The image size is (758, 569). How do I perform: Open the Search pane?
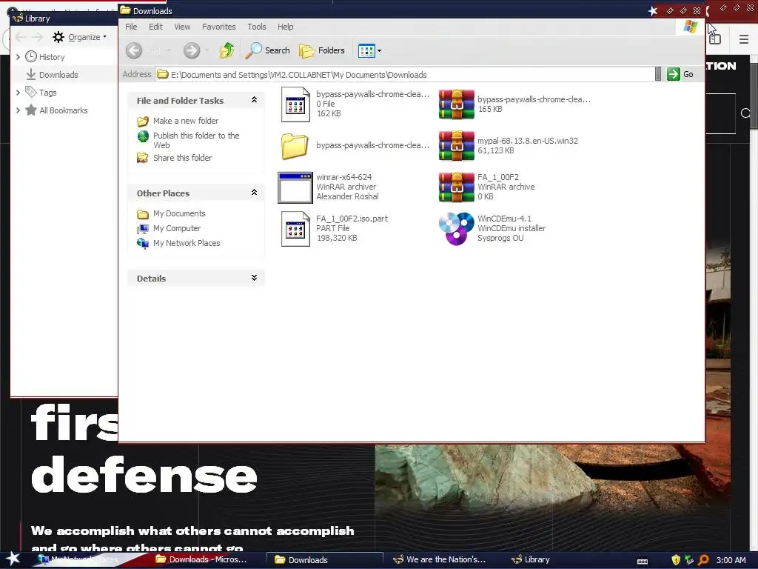(x=267, y=50)
